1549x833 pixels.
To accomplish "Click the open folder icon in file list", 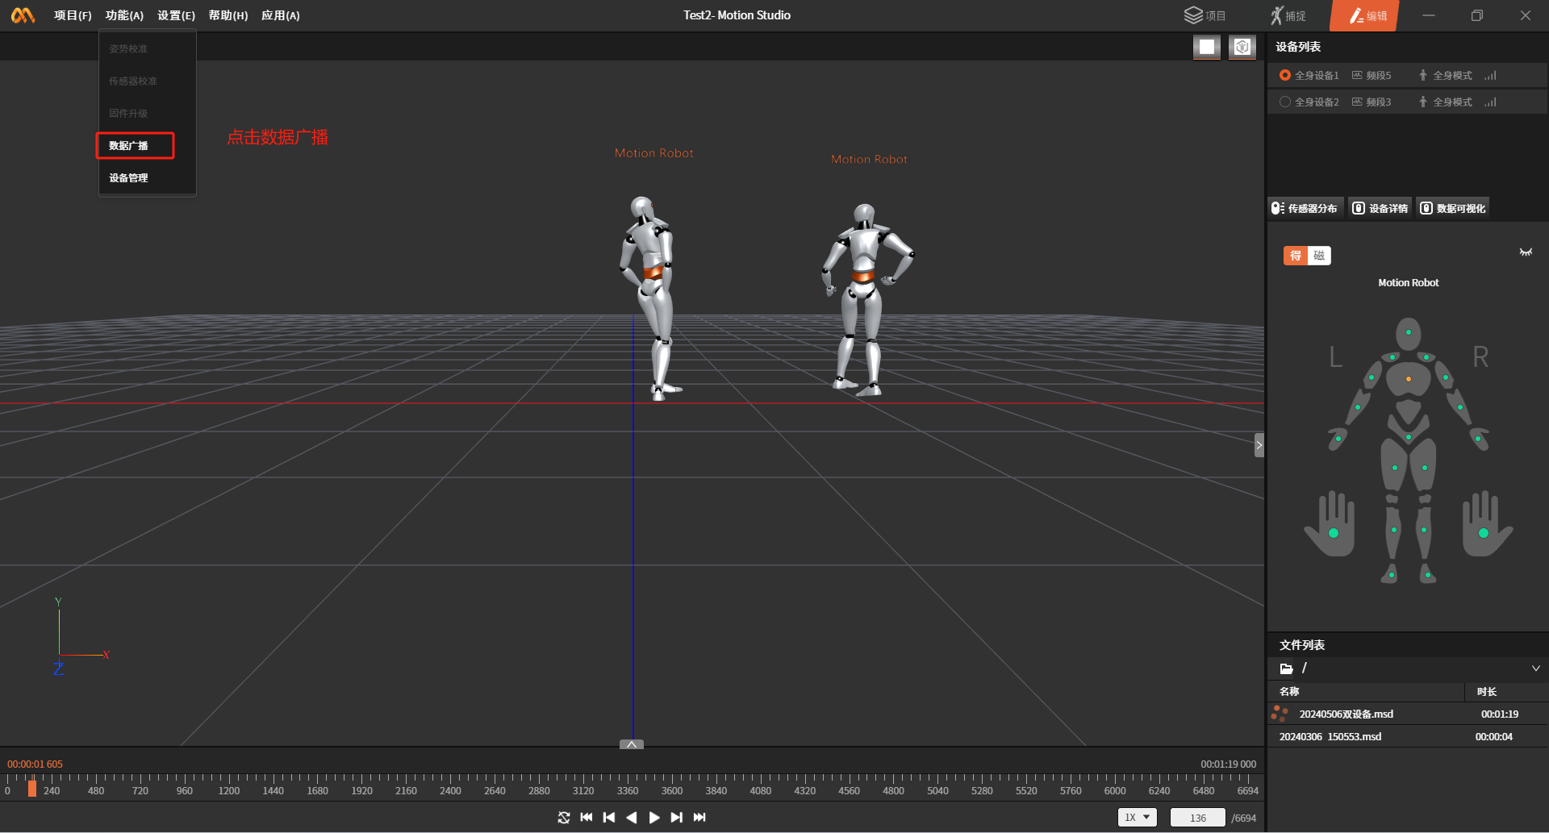I will tap(1286, 668).
